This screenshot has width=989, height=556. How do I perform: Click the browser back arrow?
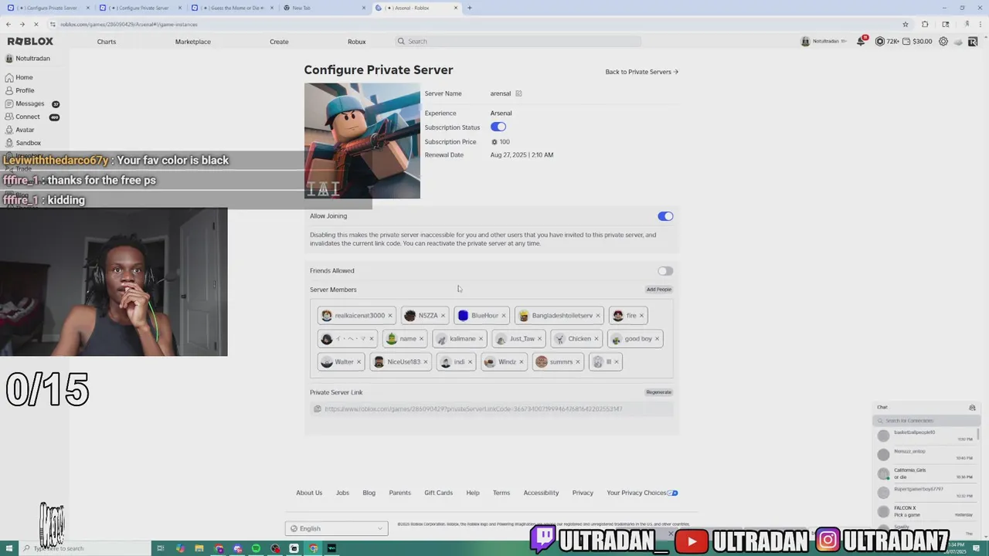pyautogui.click(x=8, y=24)
